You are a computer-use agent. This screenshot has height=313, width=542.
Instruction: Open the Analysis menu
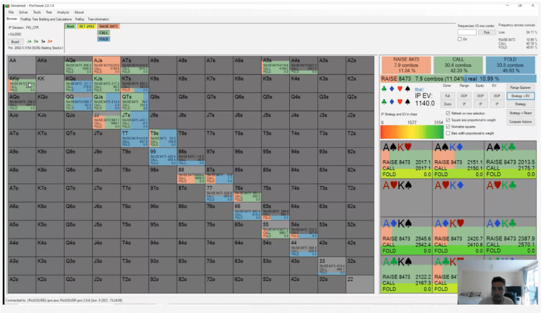pyautogui.click(x=63, y=12)
